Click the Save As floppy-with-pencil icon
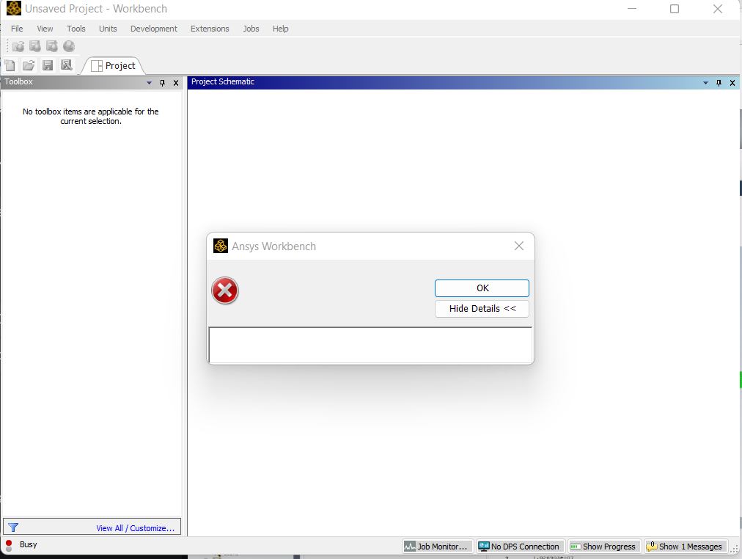This screenshot has width=742, height=559. pos(67,65)
